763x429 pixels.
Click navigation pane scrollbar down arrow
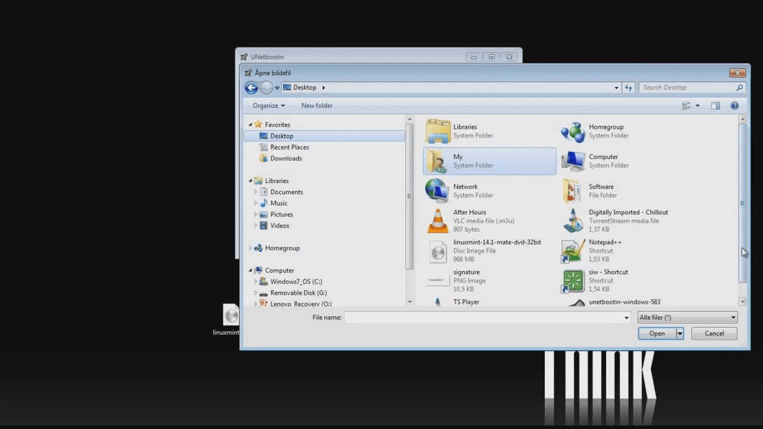pyautogui.click(x=409, y=301)
